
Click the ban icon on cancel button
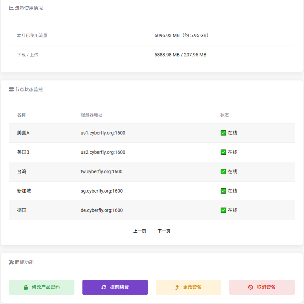pos(251,287)
